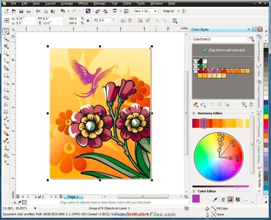
Task: Open the application launcher dropdown arrow
Action: pyautogui.click(x=120, y=11)
